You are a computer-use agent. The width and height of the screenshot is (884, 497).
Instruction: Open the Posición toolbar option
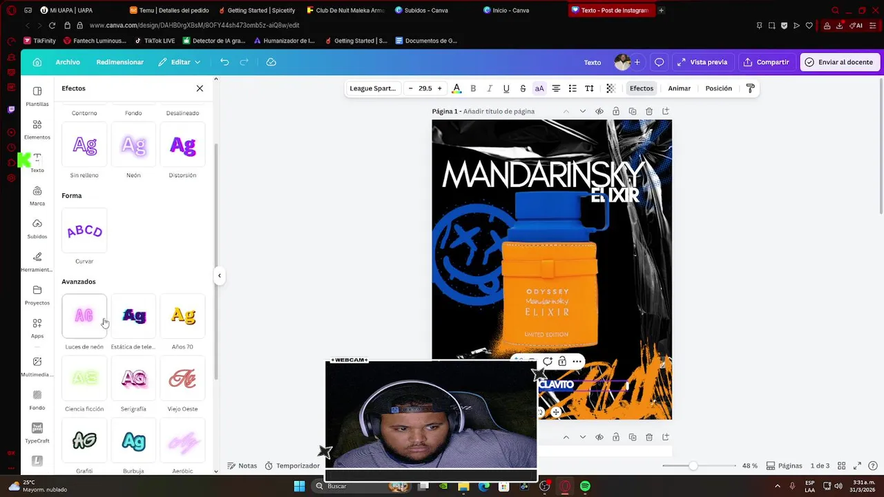[x=719, y=88]
